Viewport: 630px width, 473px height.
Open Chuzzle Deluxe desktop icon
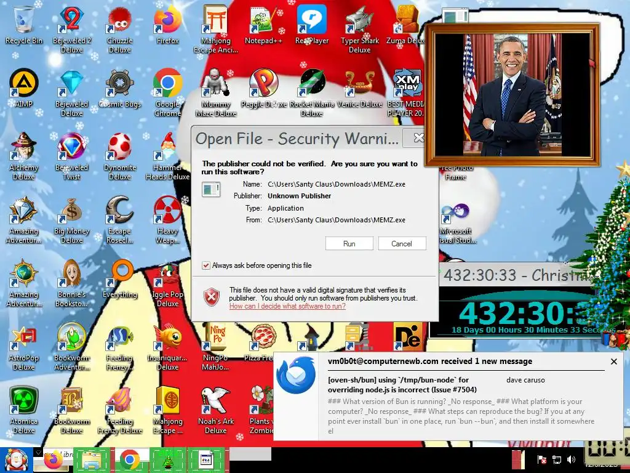click(x=120, y=29)
